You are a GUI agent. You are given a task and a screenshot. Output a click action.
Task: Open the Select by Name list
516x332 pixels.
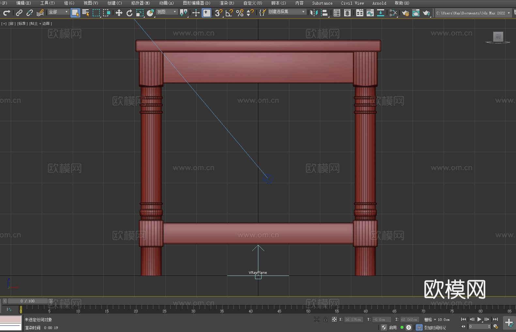[86, 13]
